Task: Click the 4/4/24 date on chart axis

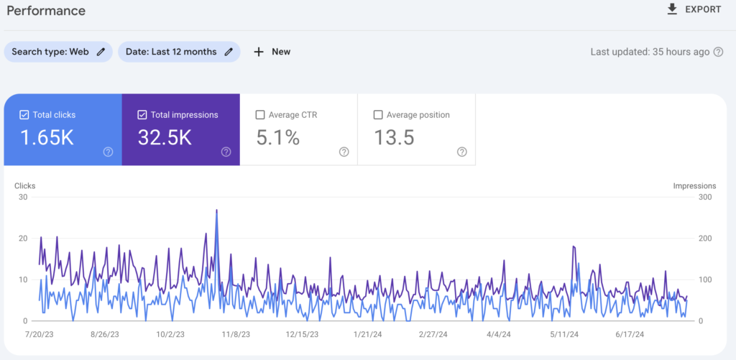Action: [x=499, y=335]
